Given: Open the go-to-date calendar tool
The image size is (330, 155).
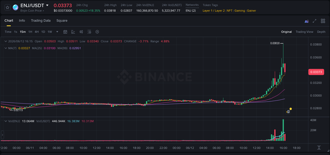Looking at the screenshot, I should pyautogui.click(x=65, y=32).
